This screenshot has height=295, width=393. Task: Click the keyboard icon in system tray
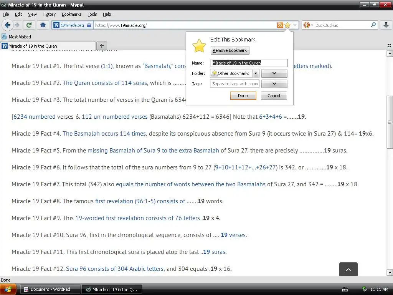coord(345,290)
